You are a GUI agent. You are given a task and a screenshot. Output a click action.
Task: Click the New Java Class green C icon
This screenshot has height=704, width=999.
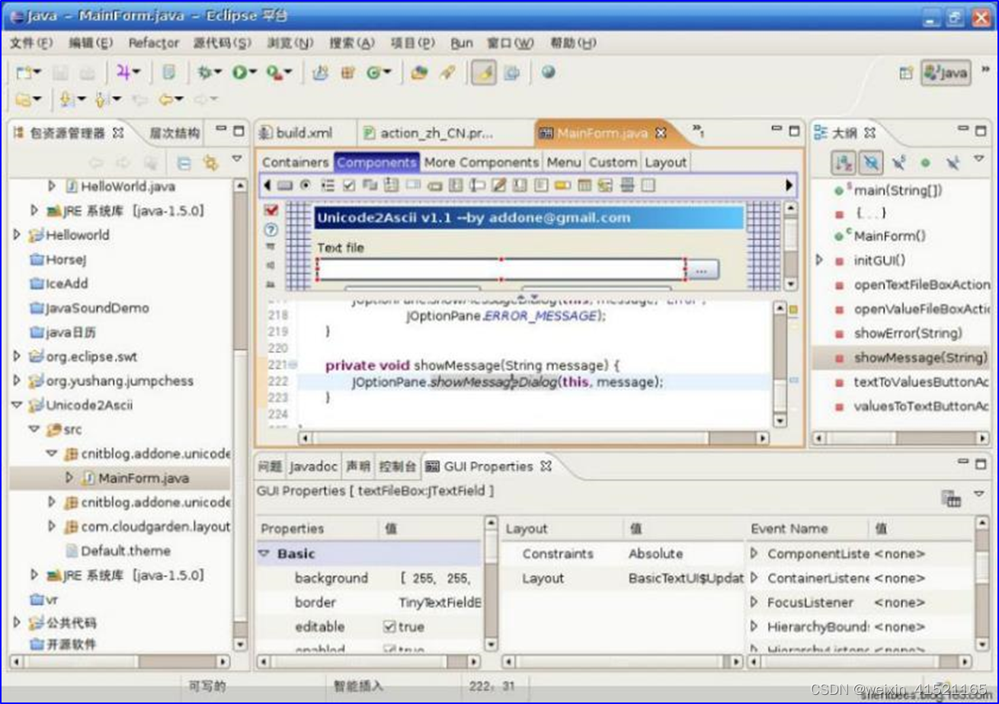(x=375, y=72)
